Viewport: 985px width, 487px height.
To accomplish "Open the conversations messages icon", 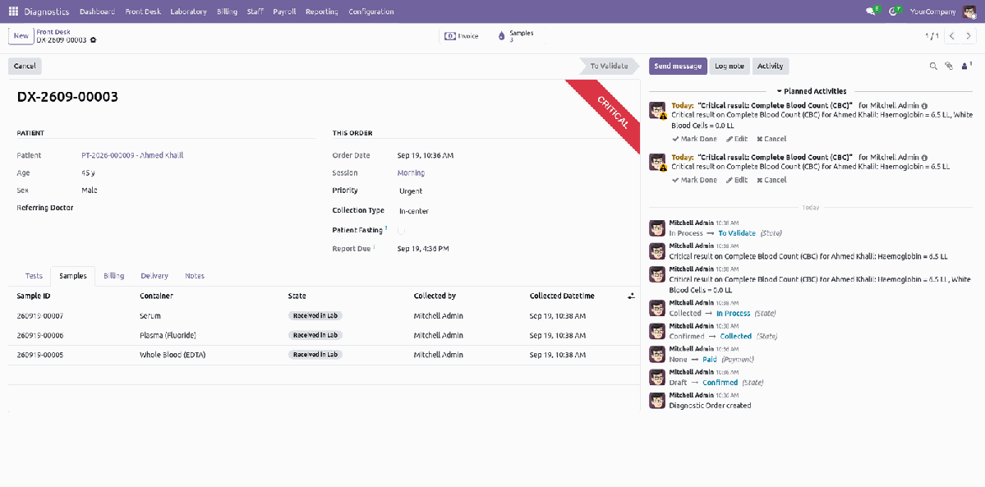I will click(870, 11).
